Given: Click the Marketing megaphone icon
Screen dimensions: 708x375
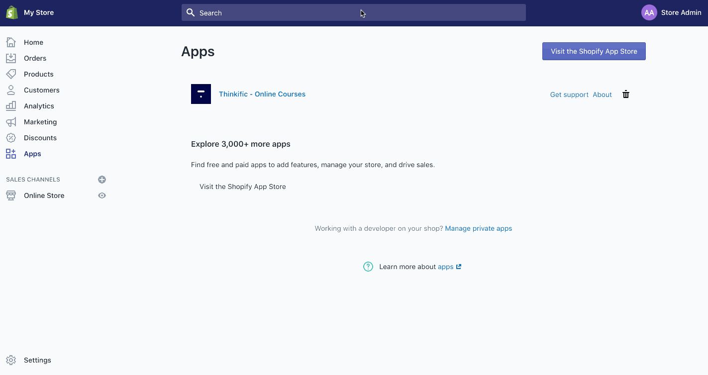Looking at the screenshot, I should pos(11,122).
